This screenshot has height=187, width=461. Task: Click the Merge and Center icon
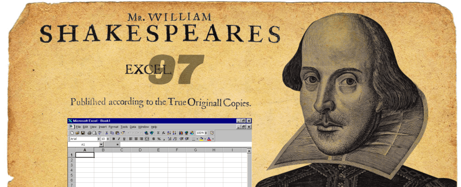(147, 139)
